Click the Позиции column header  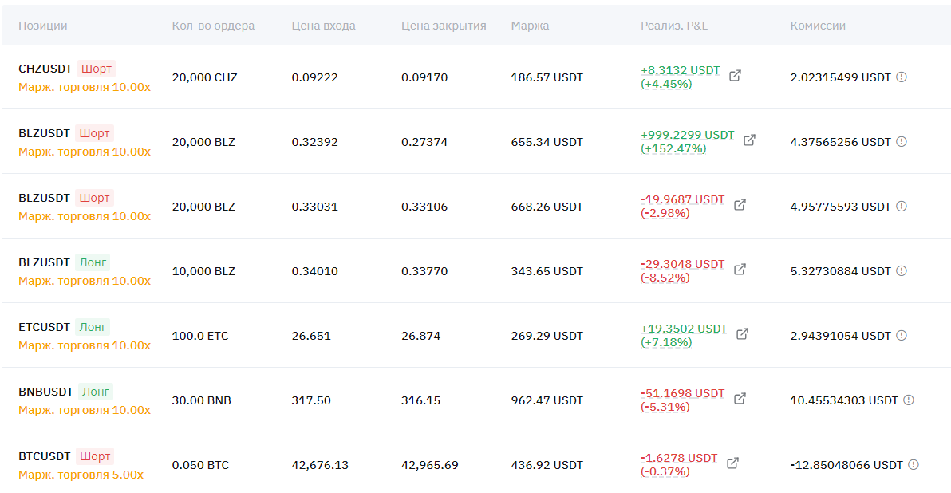tap(42, 26)
